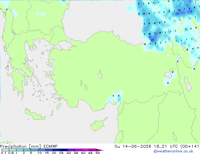Image resolution: width=200 pixels, height=154 pixels.
Task: Click the '0.5' legend scale label
Action: pyautogui.click(x=11, y=153)
